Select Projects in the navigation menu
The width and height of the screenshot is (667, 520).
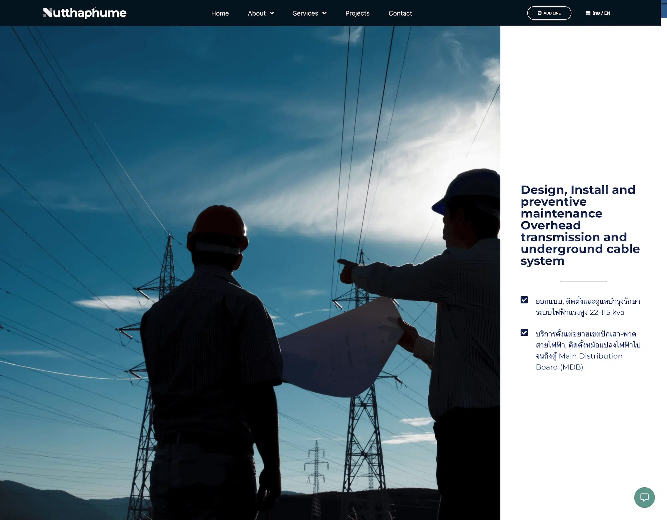tap(357, 13)
